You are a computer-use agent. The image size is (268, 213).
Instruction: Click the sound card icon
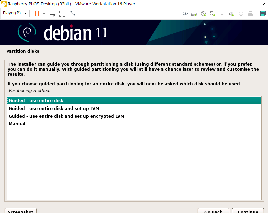tap(231, 14)
